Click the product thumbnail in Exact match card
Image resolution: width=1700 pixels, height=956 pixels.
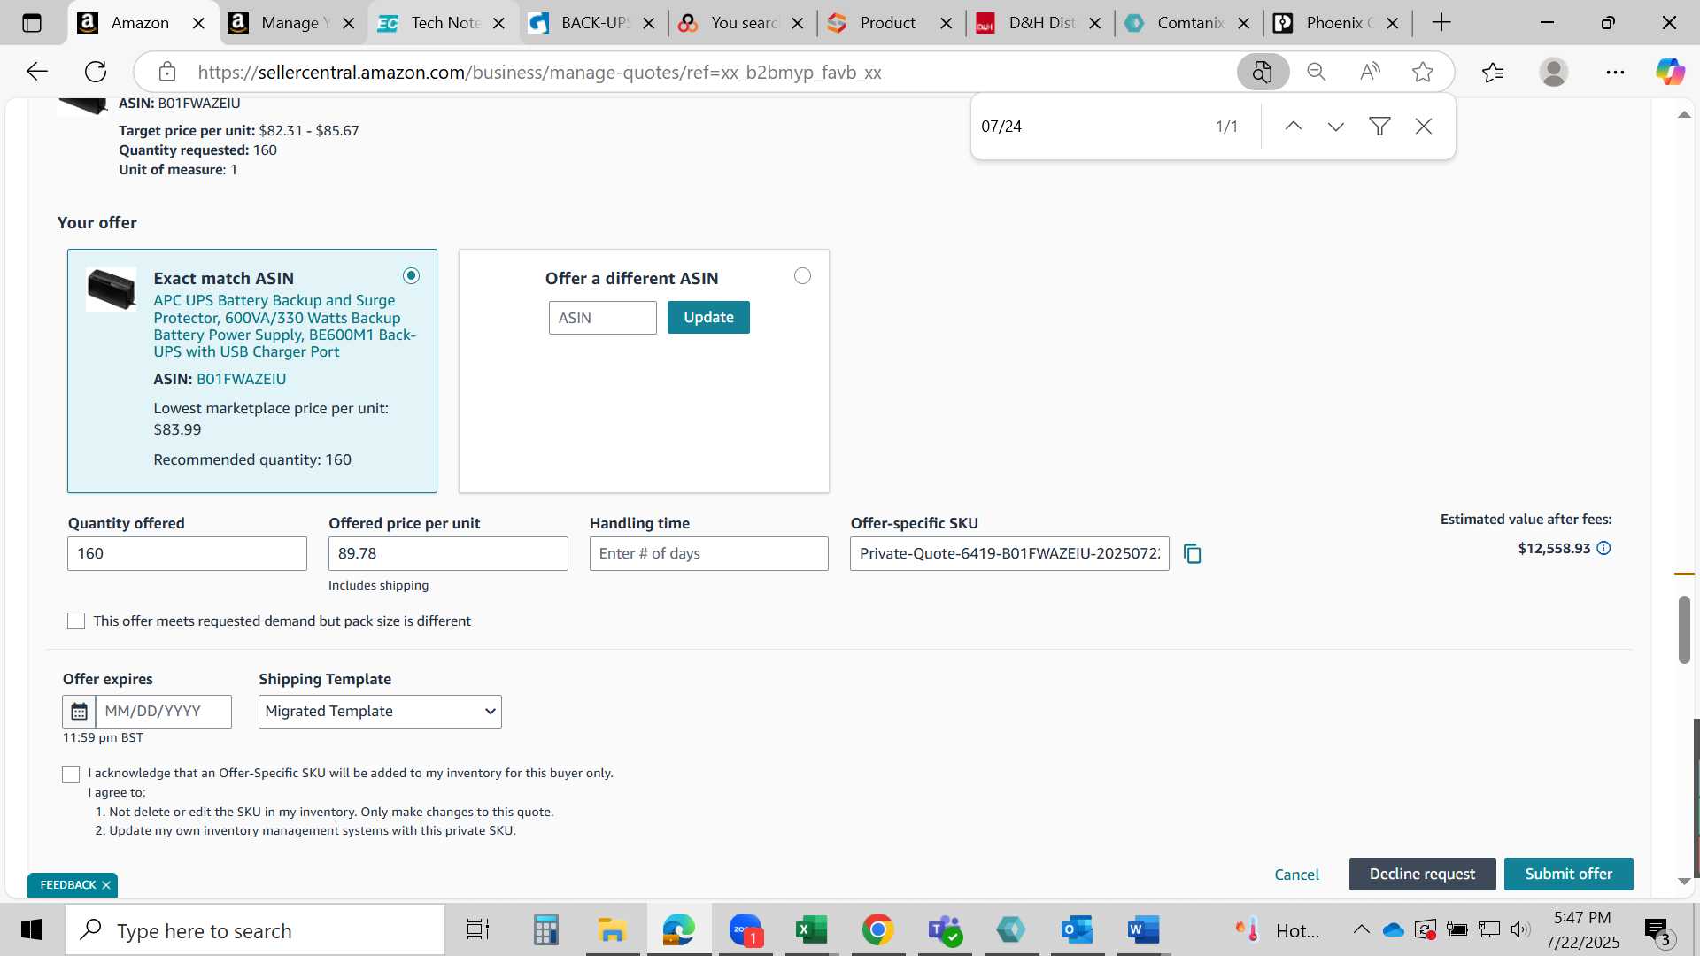(111, 289)
